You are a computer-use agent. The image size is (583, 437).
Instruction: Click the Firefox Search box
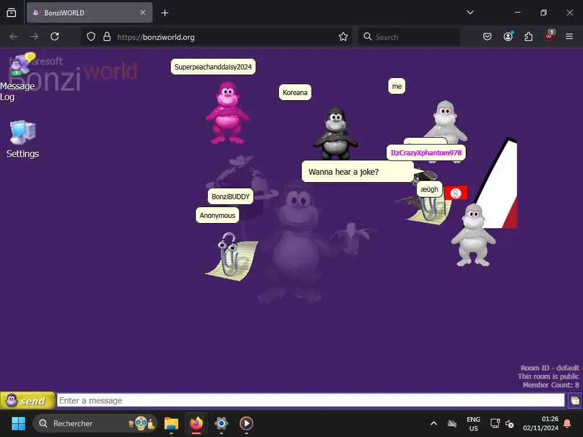(409, 37)
